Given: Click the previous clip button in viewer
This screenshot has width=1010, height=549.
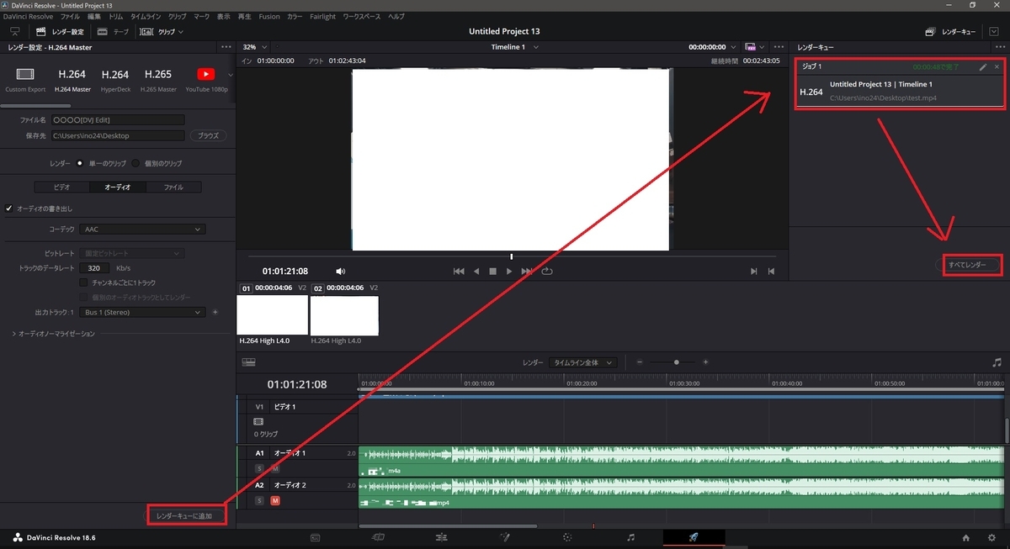Looking at the screenshot, I should (x=771, y=272).
